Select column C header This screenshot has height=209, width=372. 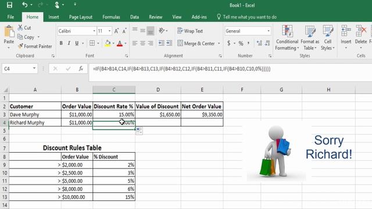point(114,90)
